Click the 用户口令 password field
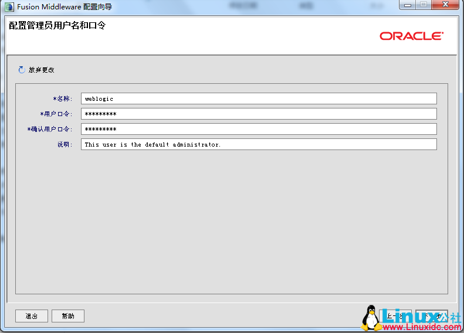 click(x=259, y=114)
